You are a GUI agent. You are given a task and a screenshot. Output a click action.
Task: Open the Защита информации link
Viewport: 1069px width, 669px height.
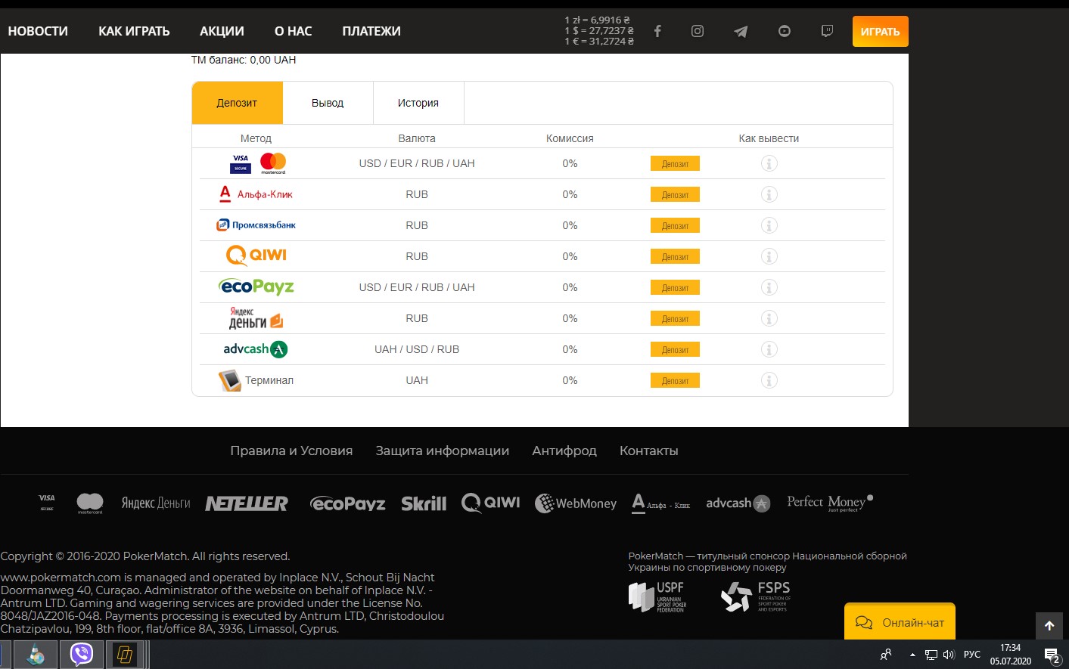(443, 451)
